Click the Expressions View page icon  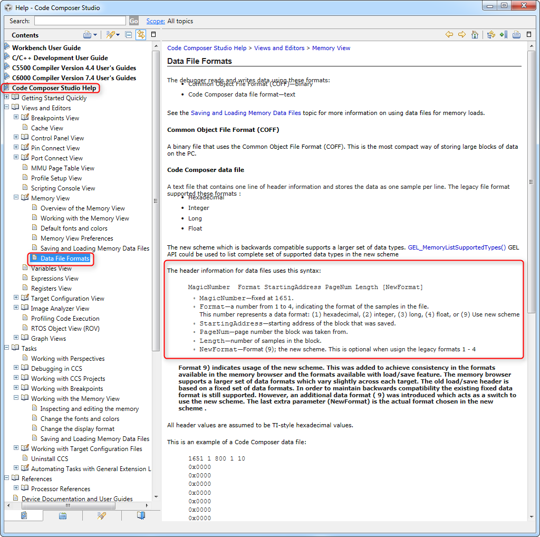click(x=25, y=277)
